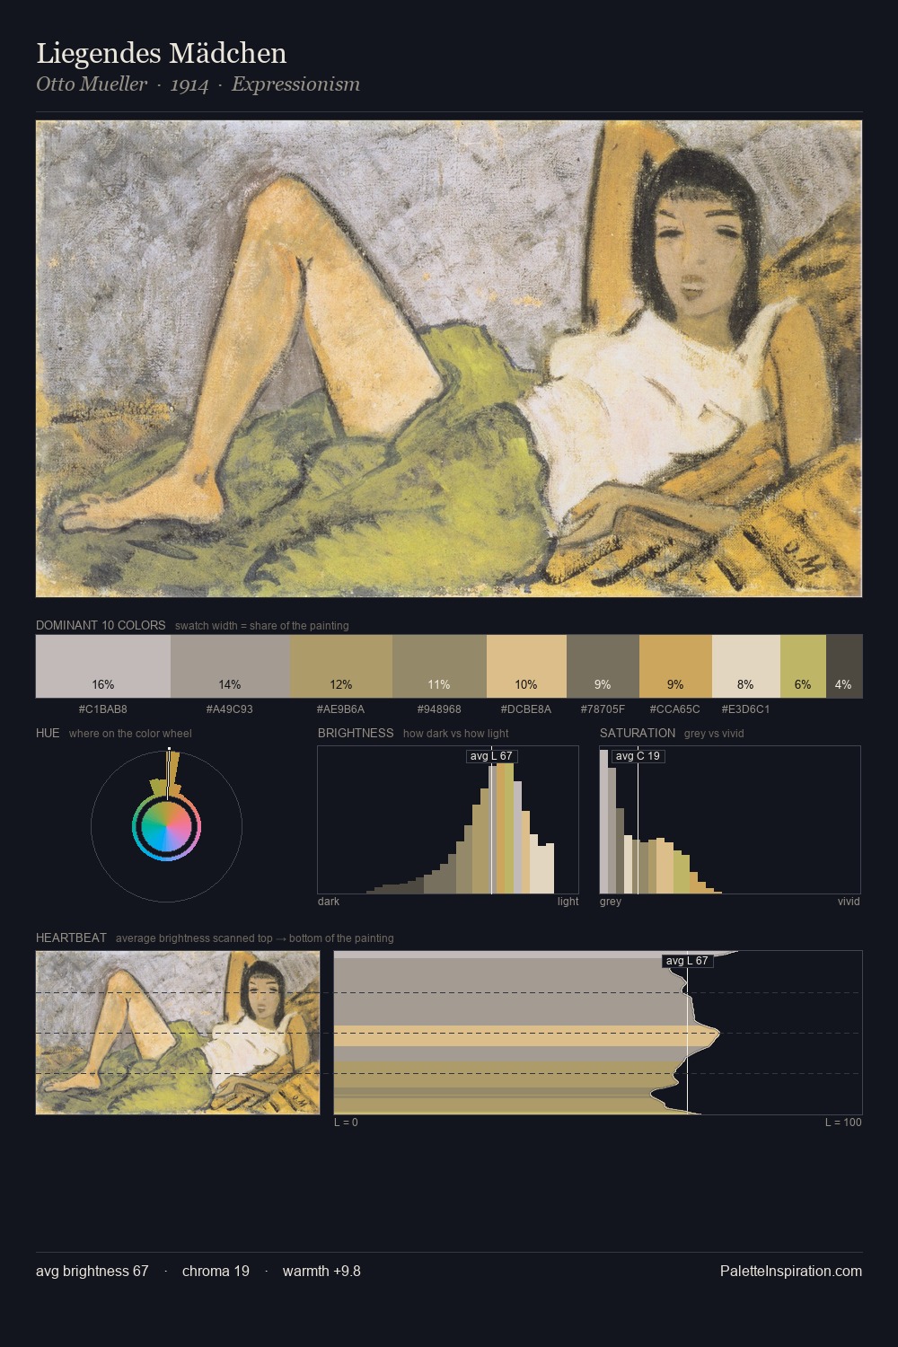
Task: Click 'how dark vs how light' caption
Action: click(x=456, y=734)
